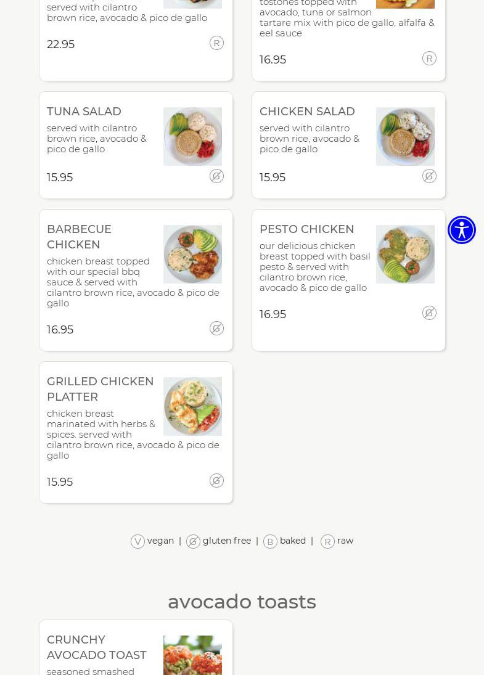Click the raw icon beside 16.95 tostones item
This screenshot has height=675, width=484.
click(429, 59)
